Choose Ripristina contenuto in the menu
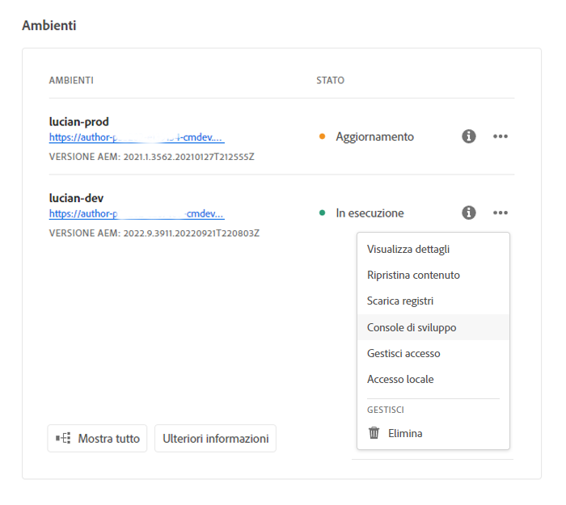This screenshot has height=505, width=566. 413,275
